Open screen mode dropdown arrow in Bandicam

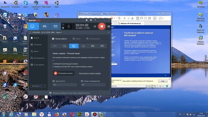pyautogui.click(x=38, y=26)
